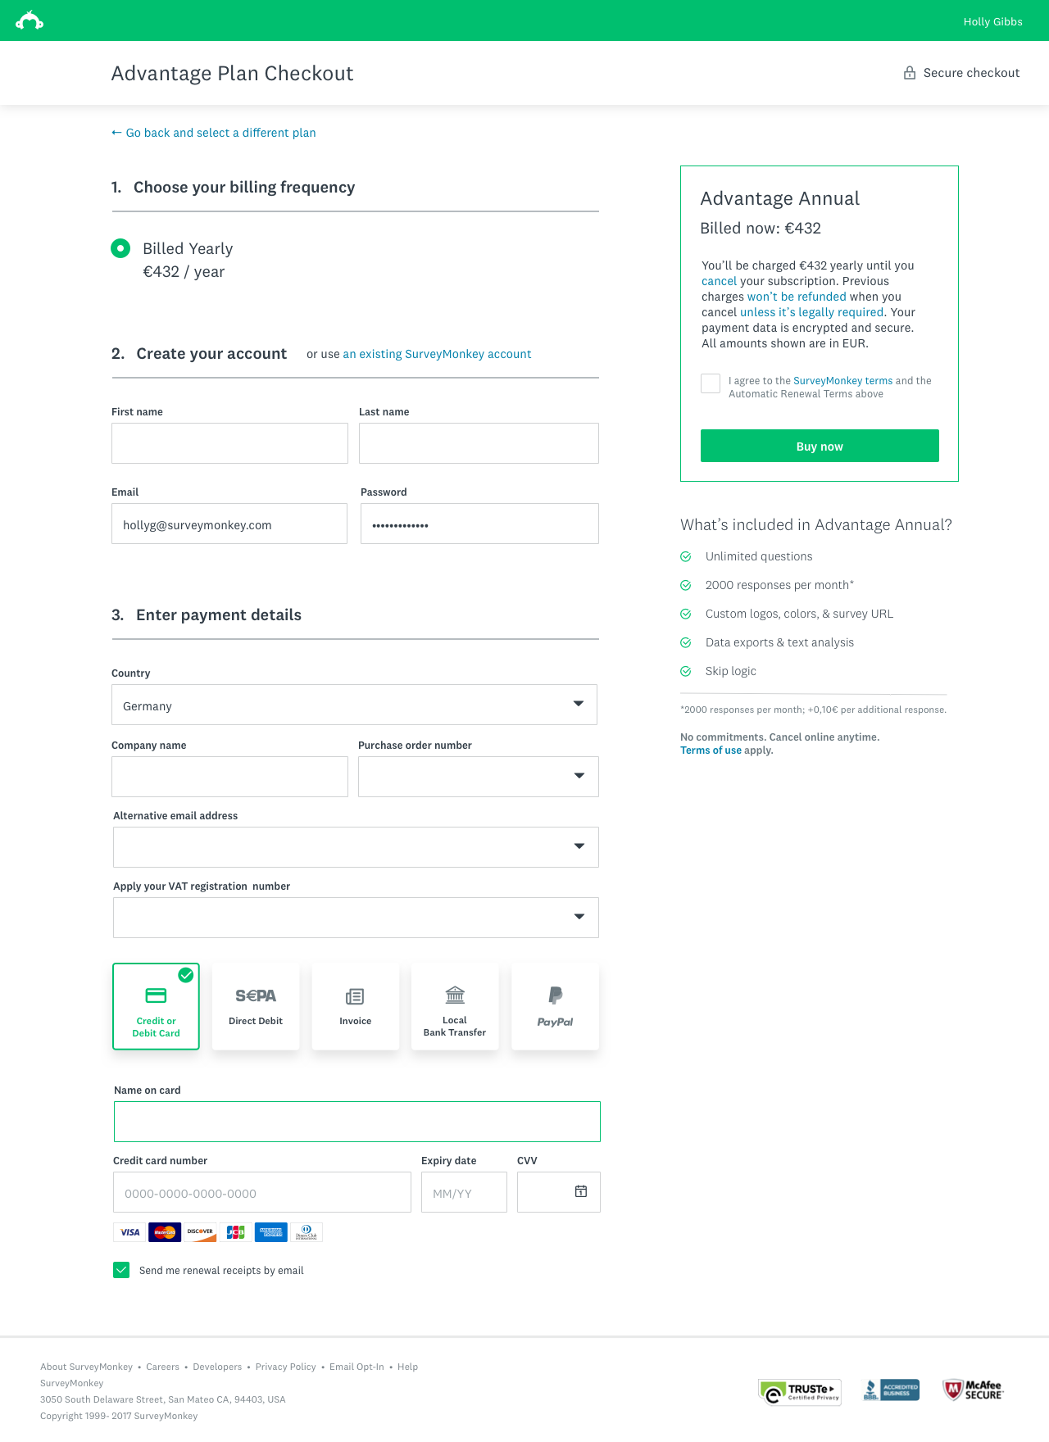Uncheck Send me renewal receipts by email

[x=121, y=1270]
